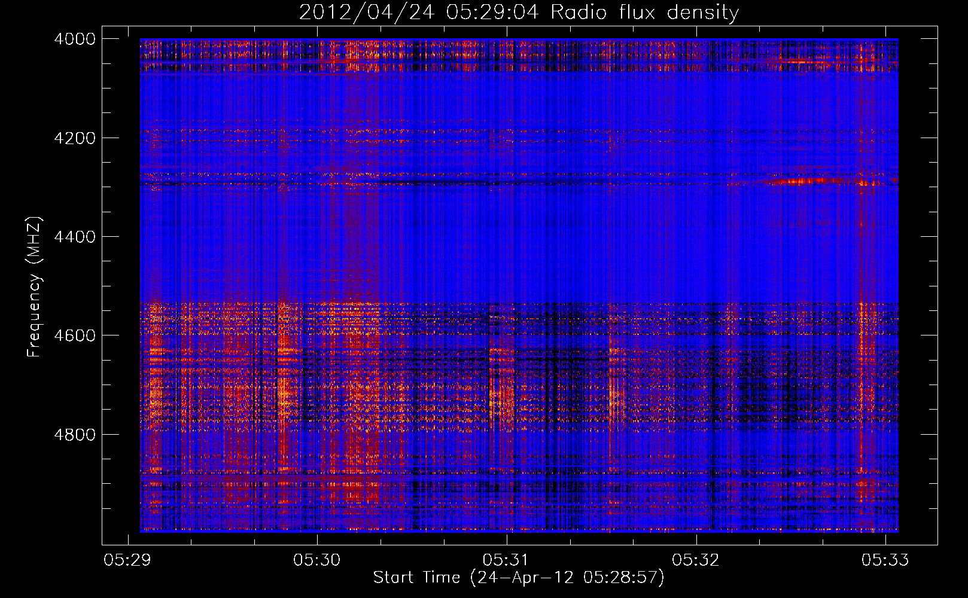Viewport: 968px width, 598px height.
Task: Click the 4400 frequency axis label
Action: point(75,237)
